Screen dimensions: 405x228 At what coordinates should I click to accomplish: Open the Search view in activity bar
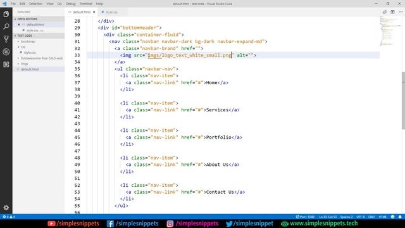pos(6,27)
